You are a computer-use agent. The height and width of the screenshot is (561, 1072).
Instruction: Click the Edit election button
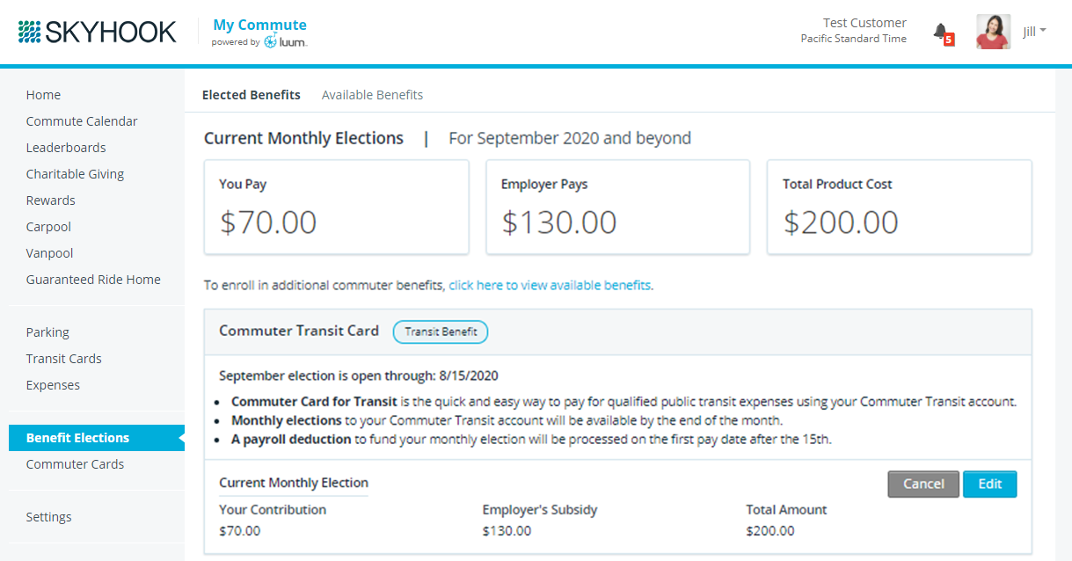pos(989,484)
